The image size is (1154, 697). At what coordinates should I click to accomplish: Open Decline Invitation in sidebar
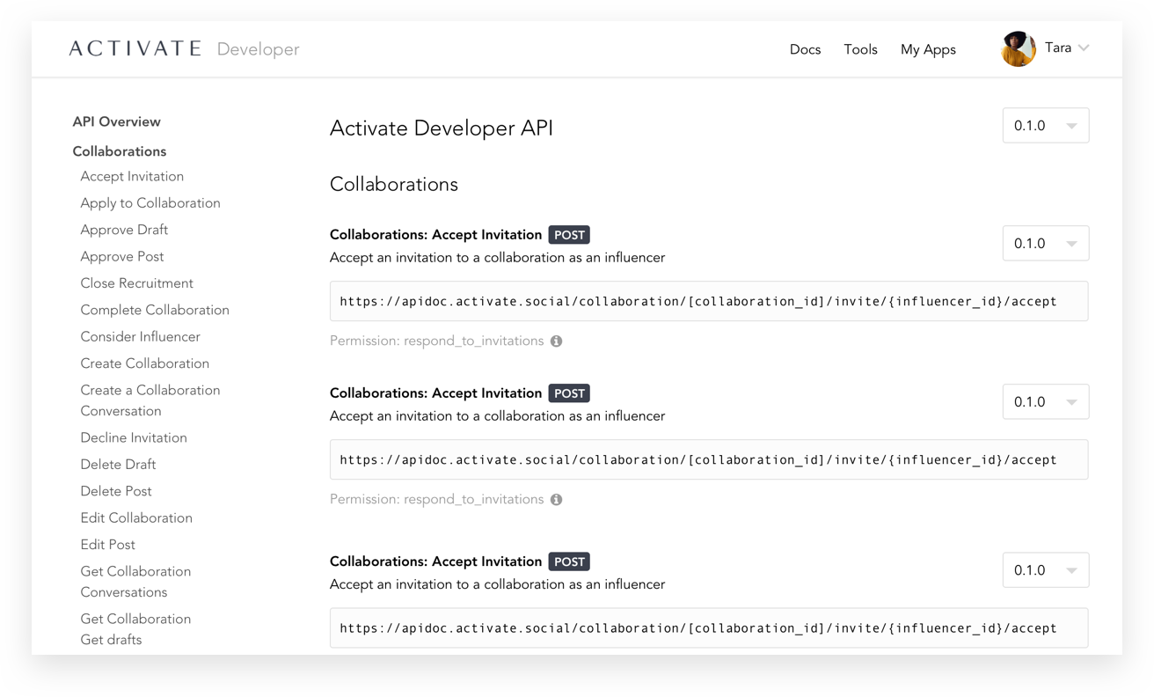[x=134, y=438]
